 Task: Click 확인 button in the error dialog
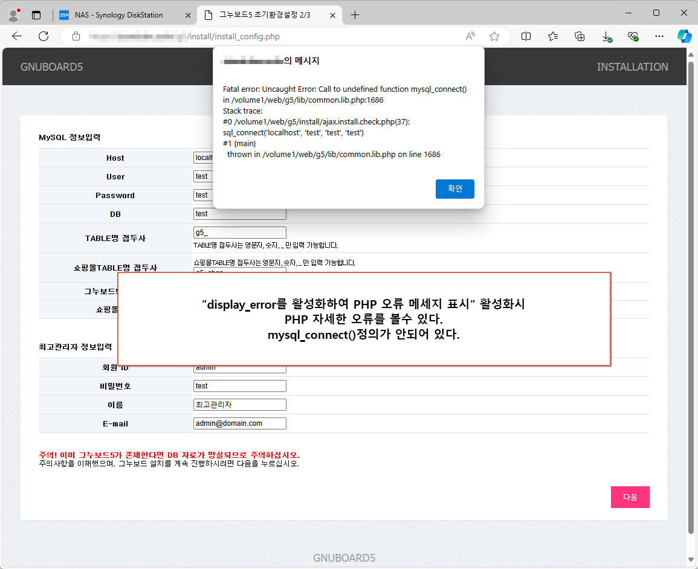click(x=455, y=188)
